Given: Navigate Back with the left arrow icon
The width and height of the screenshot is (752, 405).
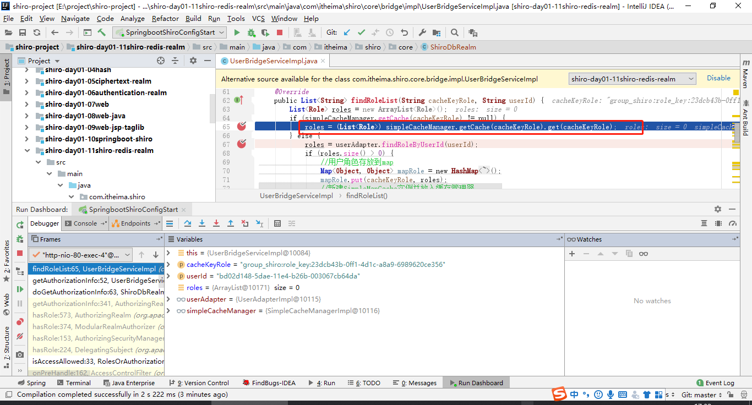Looking at the screenshot, I should point(55,32).
